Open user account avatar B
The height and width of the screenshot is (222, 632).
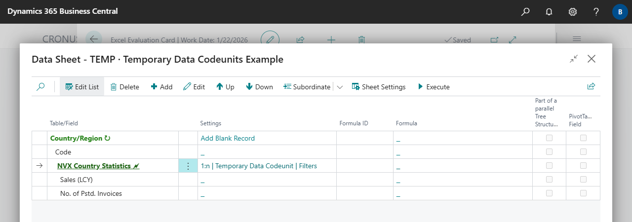[x=620, y=11]
